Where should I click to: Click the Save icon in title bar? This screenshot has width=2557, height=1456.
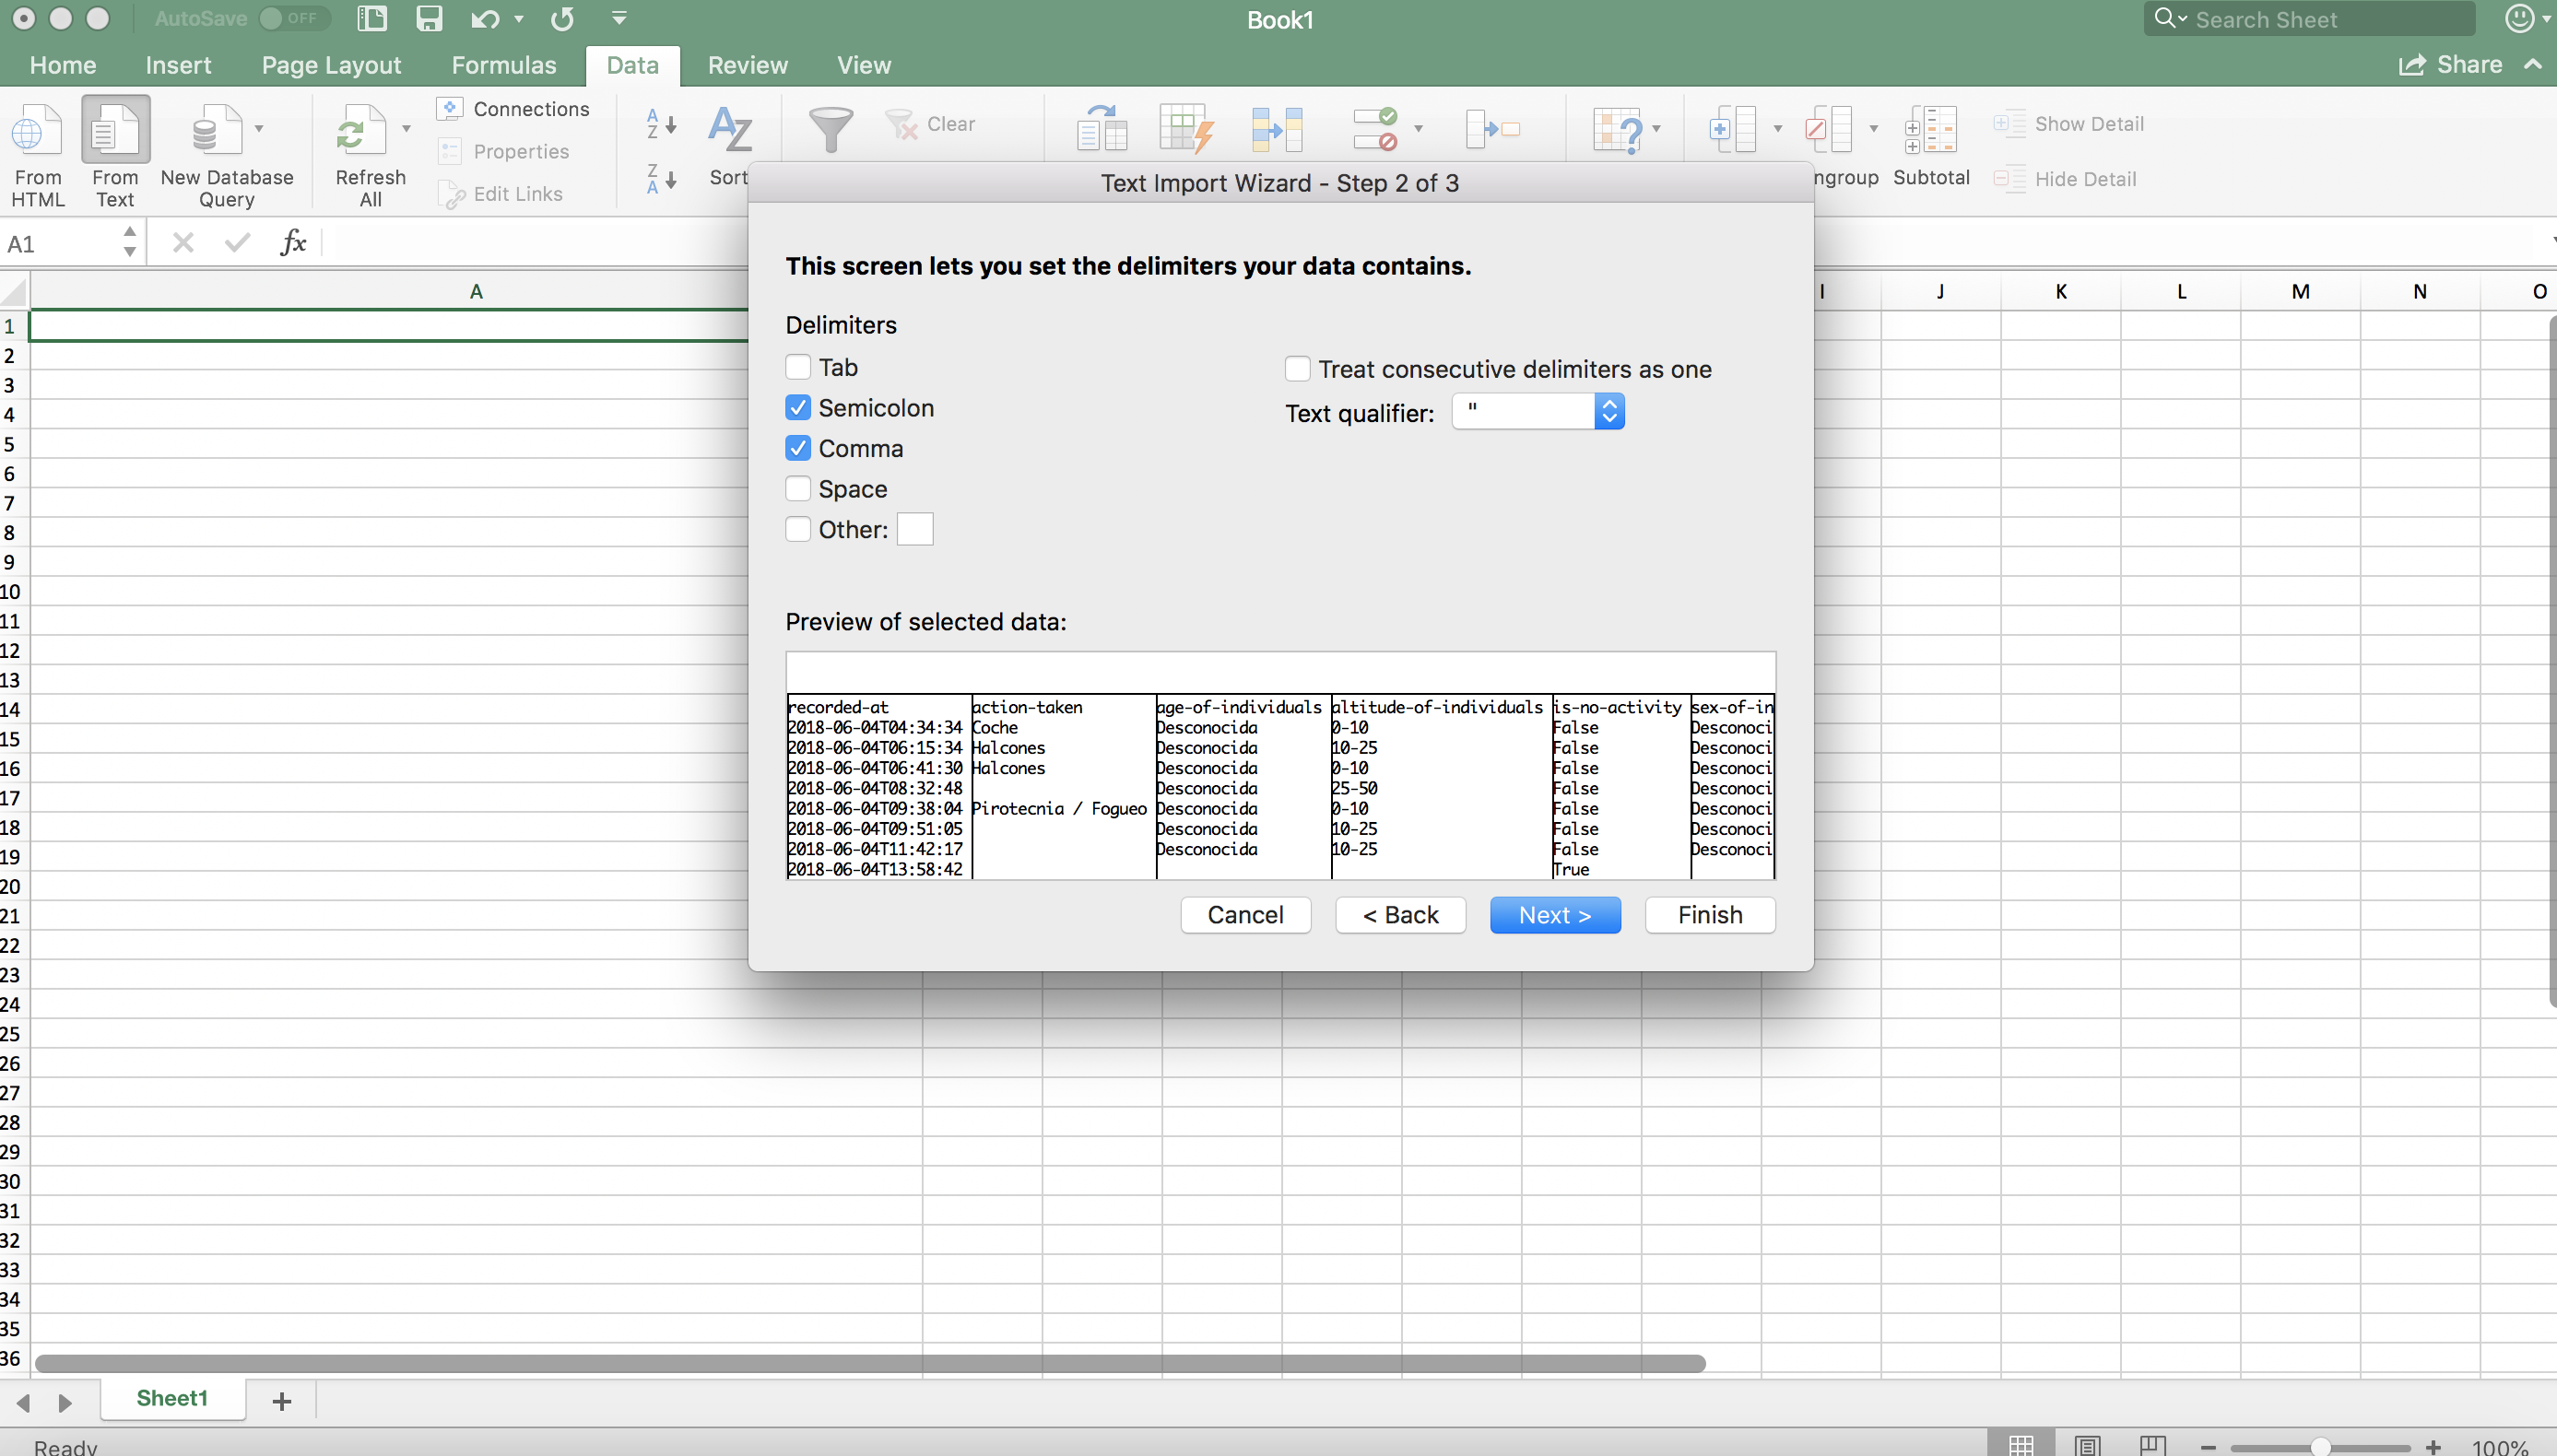pos(429,19)
